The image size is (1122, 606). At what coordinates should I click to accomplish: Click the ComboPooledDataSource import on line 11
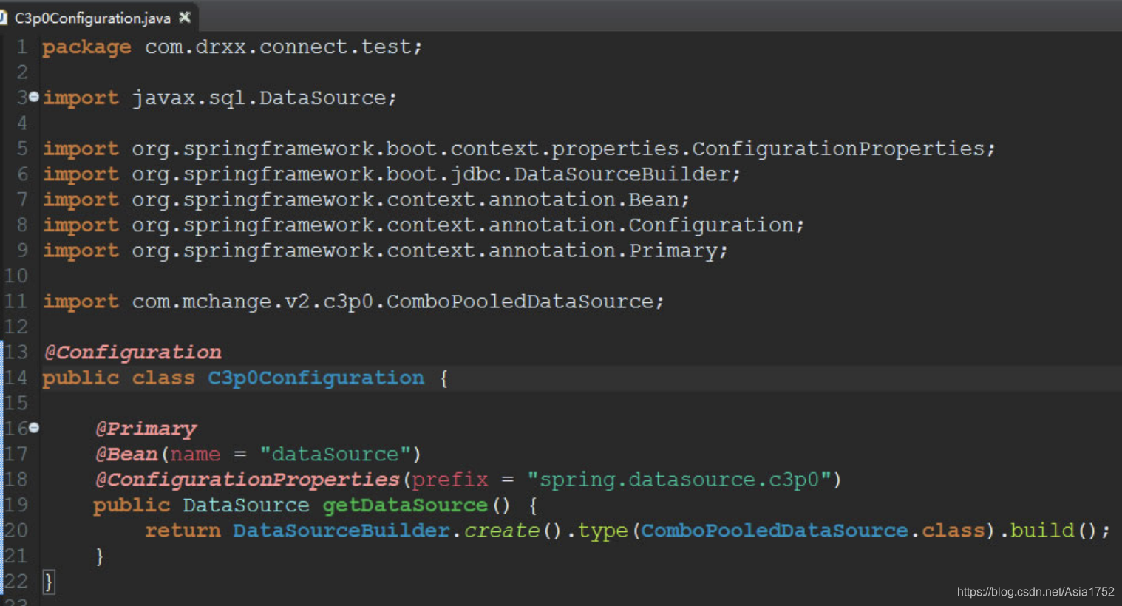pos(353,302)
